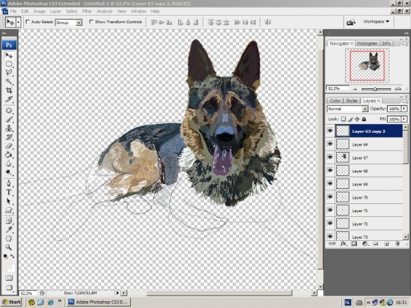Hide Layer 64 visibility eye
411x308 pixels.
(330, 144)
